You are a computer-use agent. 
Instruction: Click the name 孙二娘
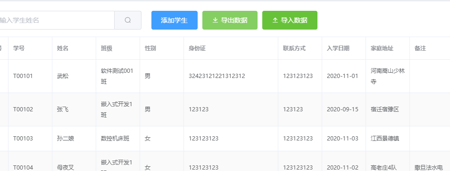[66, 139]
